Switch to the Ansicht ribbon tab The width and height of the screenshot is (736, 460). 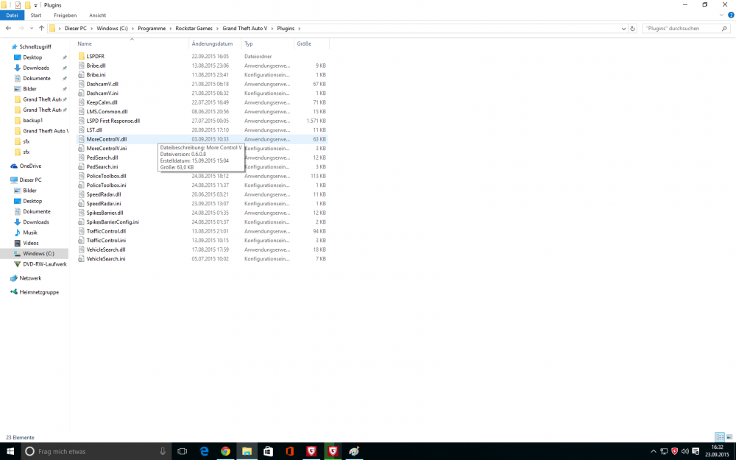[x=97, y=15]
